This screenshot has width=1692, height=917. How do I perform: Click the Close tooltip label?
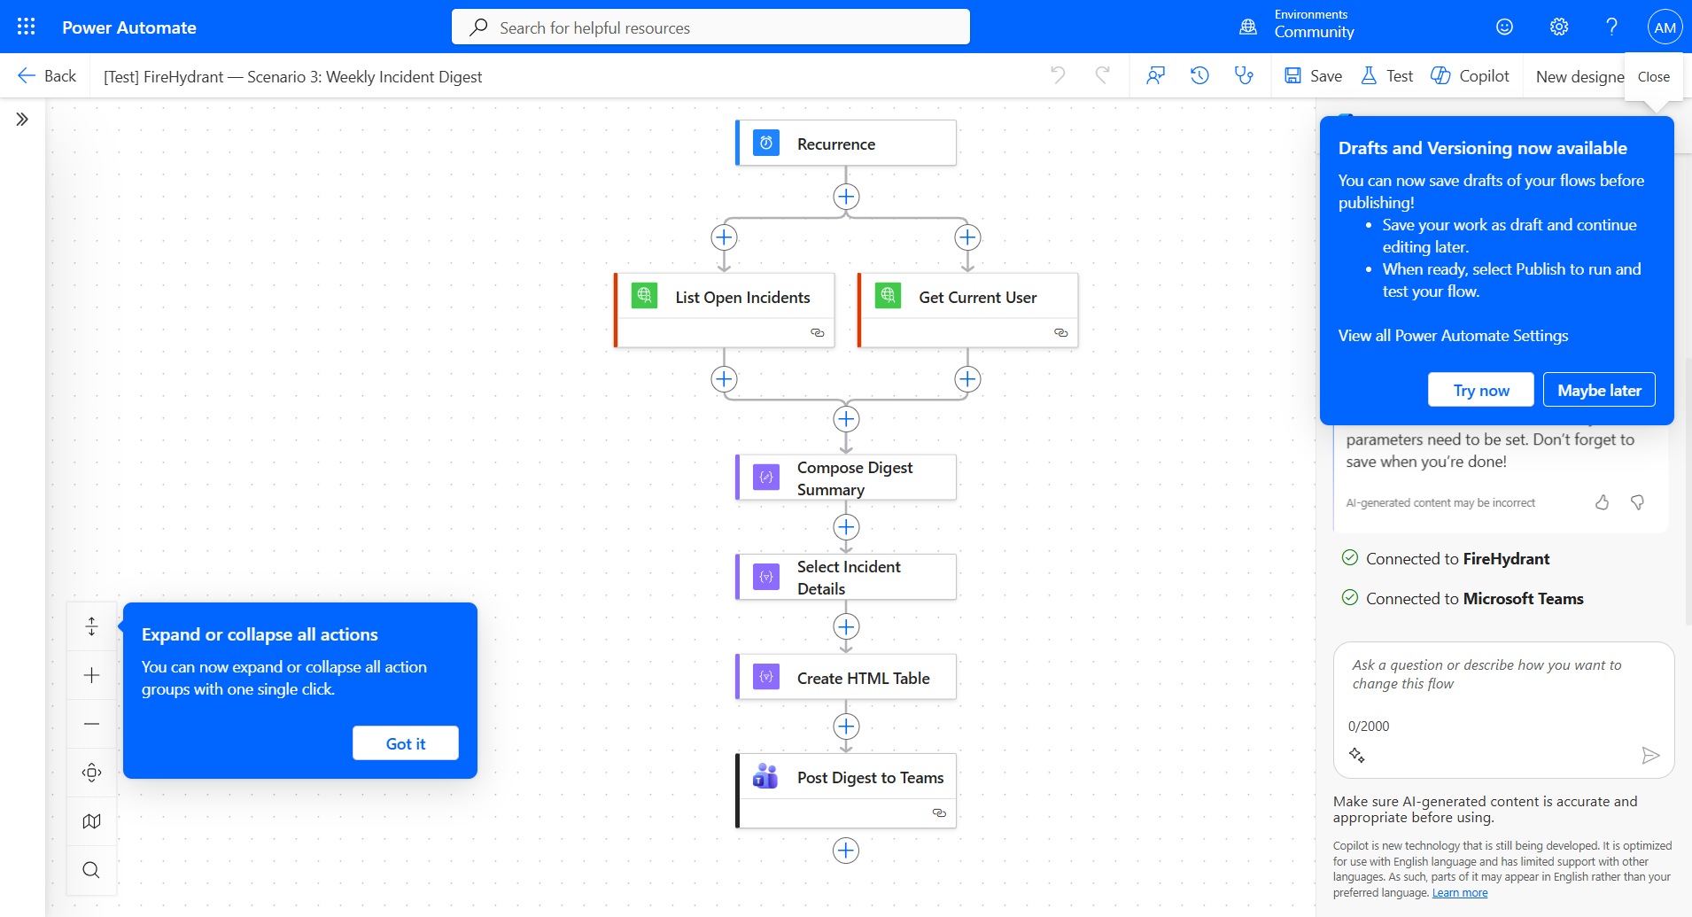point(1654,77)
